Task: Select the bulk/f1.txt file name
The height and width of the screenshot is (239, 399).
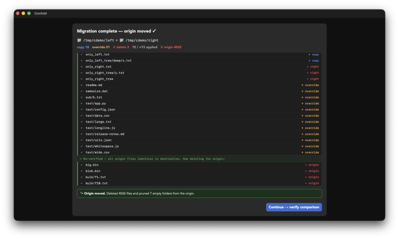Action: point(96,177)
